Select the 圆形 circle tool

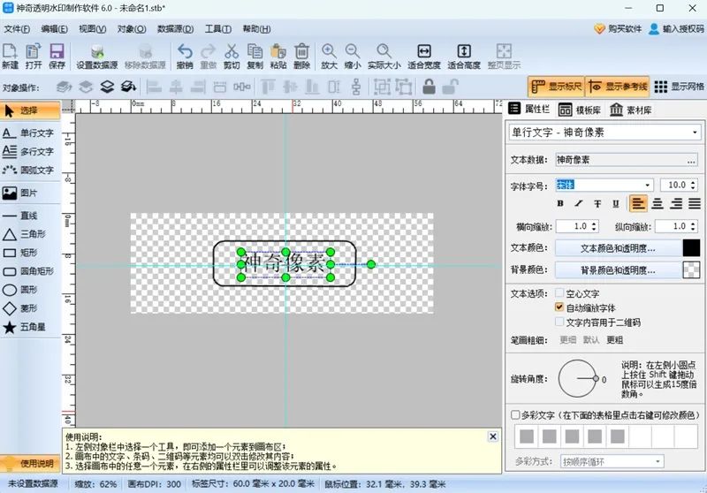click(x=19, y=290)
